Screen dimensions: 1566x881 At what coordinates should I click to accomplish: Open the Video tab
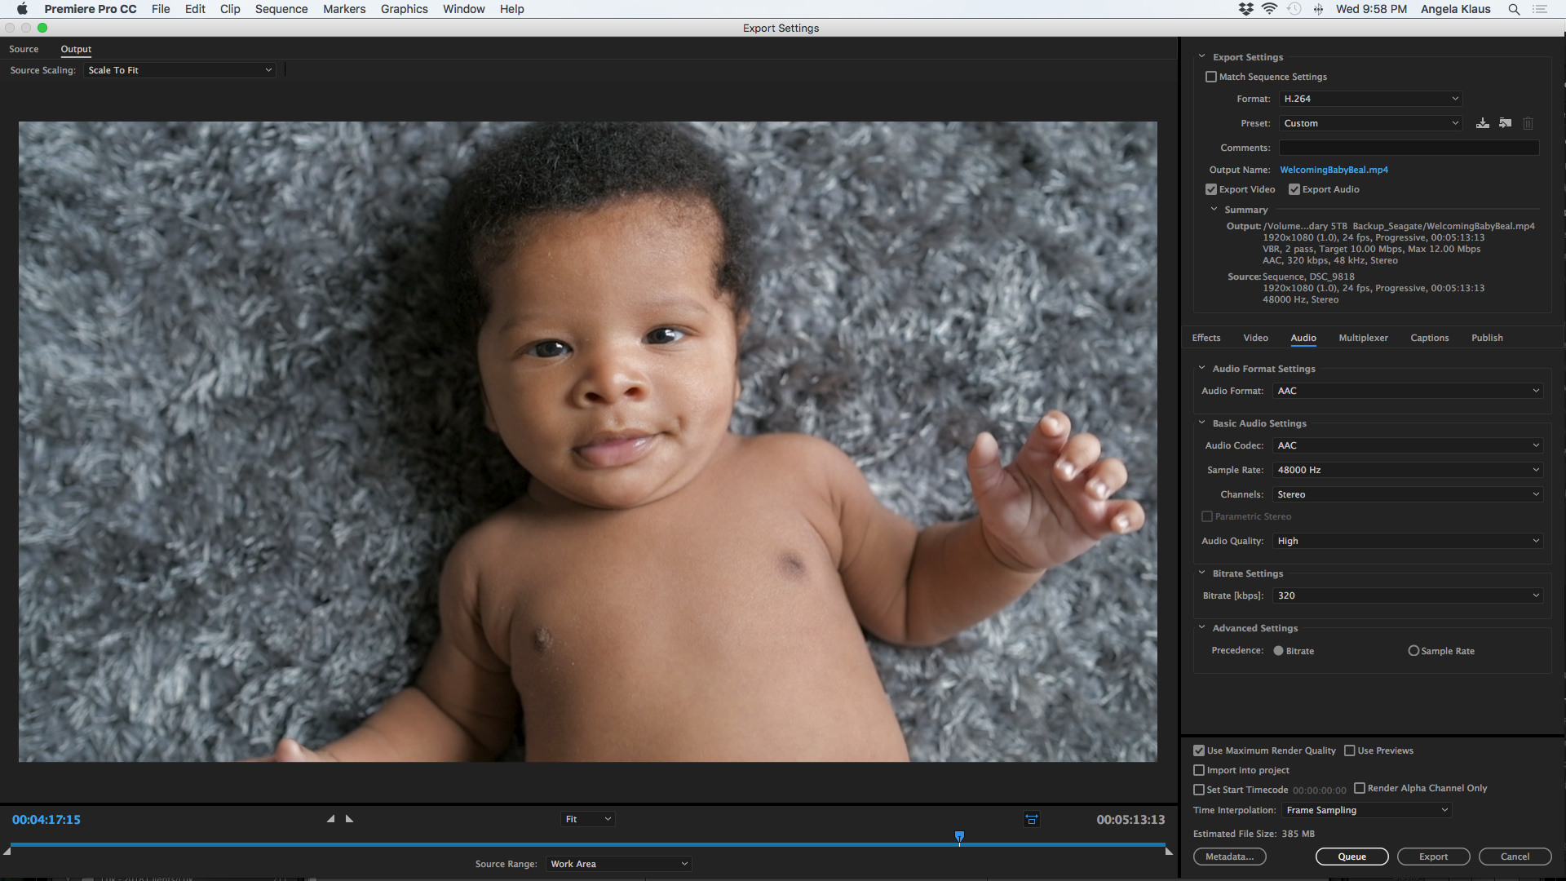click(x=1256, y=338)
